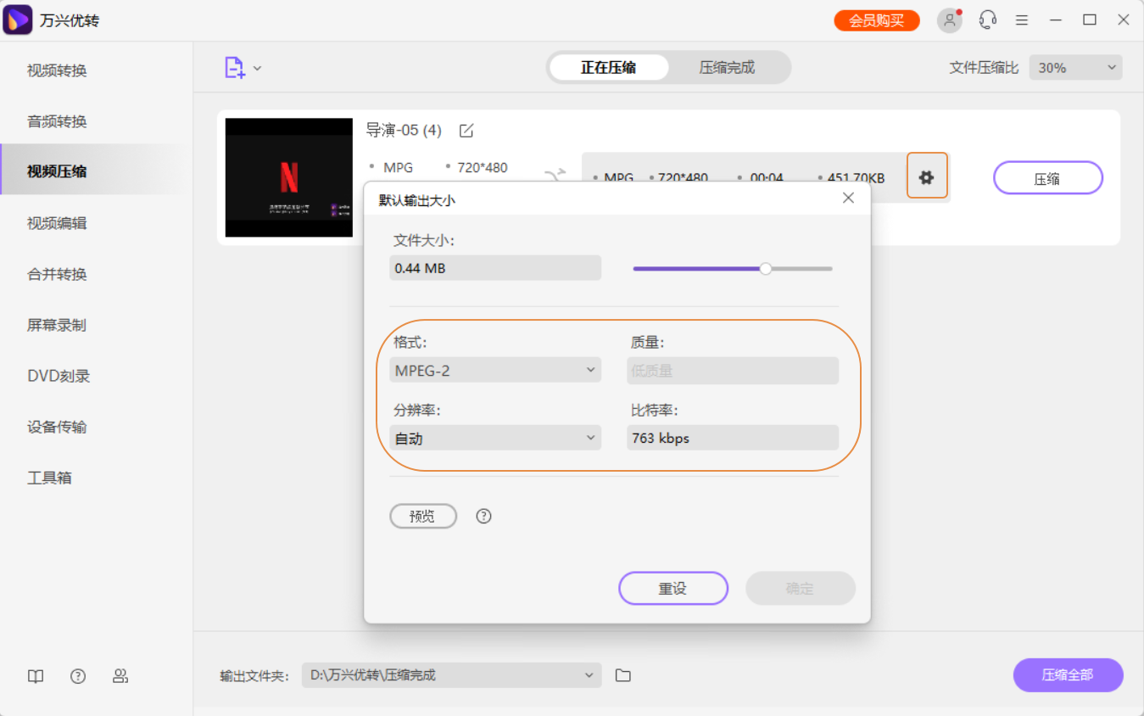This screenshot has width=1144, height=716.
Task: Open the user account profile icon
Action: click(949, 20)
